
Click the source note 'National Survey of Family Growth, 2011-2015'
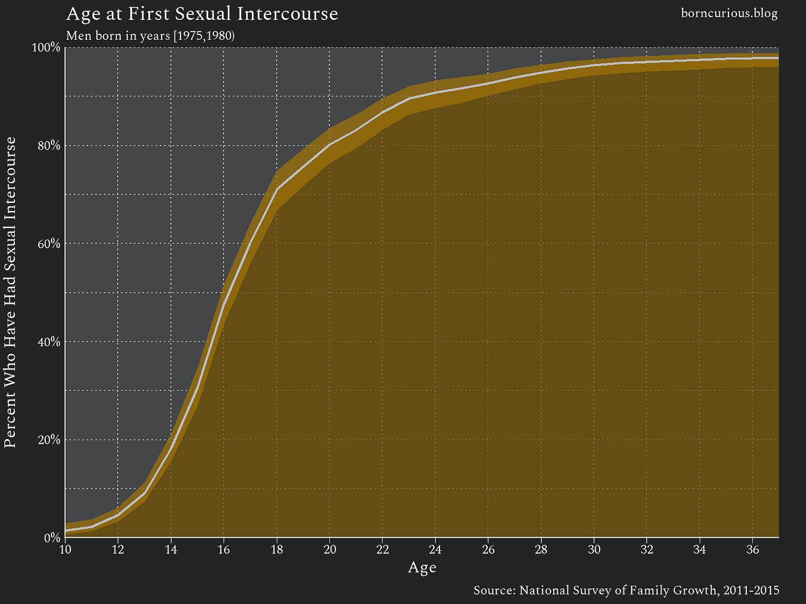point(649,590)
